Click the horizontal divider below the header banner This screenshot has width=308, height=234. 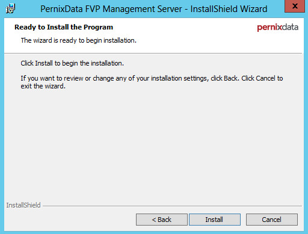[x=153, y=53]
